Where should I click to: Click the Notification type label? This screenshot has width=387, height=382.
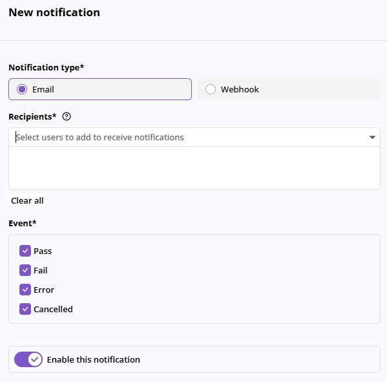click(47, 67)
